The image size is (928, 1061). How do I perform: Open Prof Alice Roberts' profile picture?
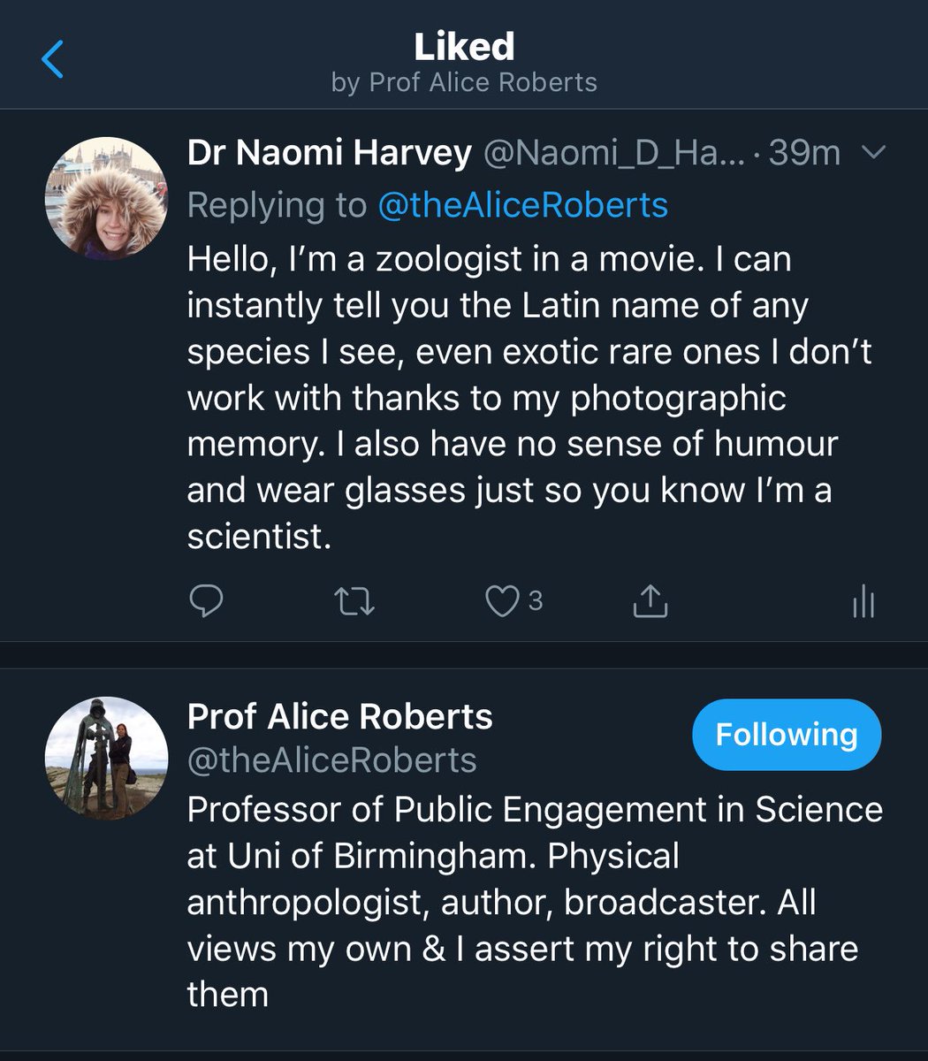[x=106, y=759]
